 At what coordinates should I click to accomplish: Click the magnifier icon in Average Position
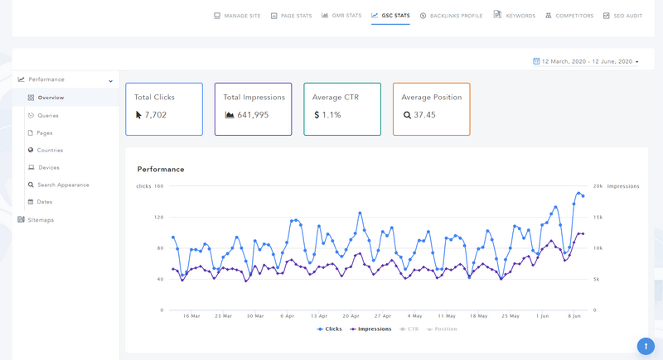click(x=407, y=115)
